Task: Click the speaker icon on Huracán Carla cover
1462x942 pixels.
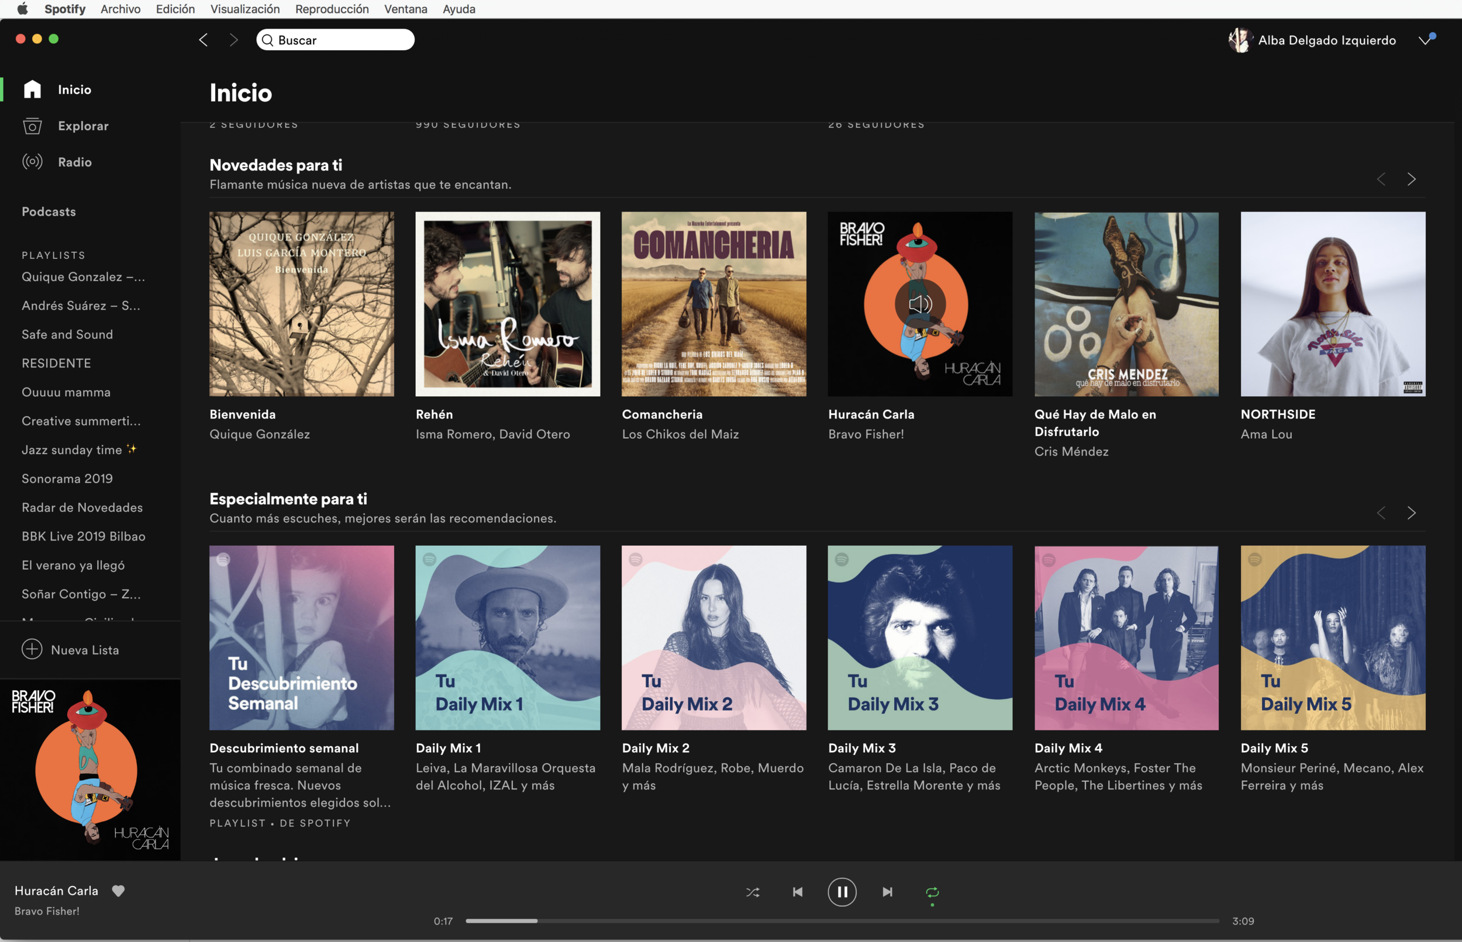Action: [920, 304]
